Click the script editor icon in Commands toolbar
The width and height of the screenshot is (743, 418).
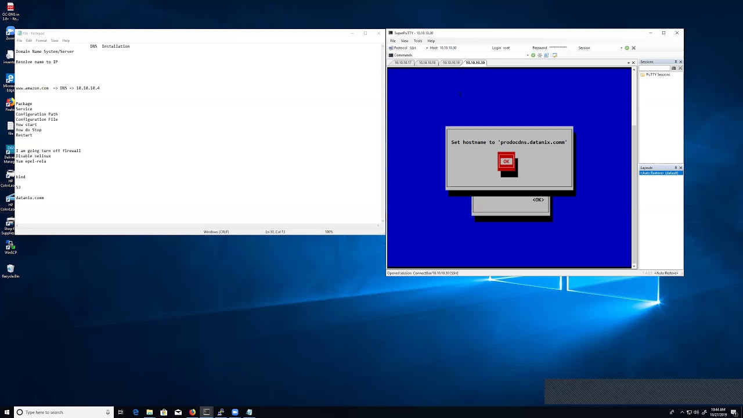(555, 55)
